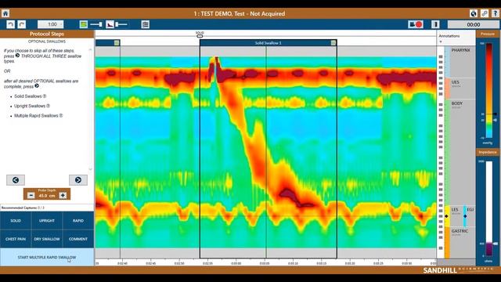
Task: Adjust the contour smoothing slider
Action: coord(96,24)
